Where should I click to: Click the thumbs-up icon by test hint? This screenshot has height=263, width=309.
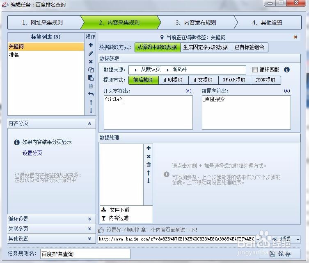pyautogui.click(x=101, y=230)
